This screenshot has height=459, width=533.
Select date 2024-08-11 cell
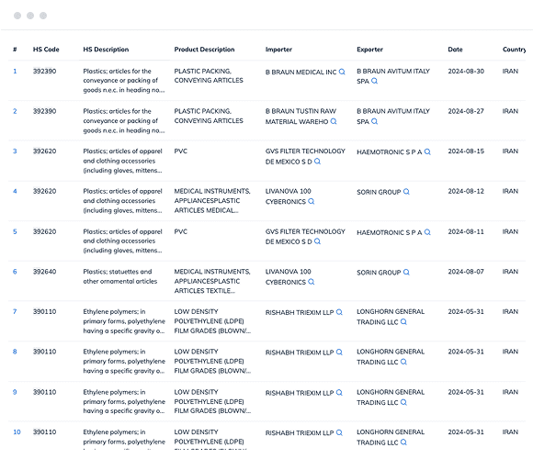[466, 232]
